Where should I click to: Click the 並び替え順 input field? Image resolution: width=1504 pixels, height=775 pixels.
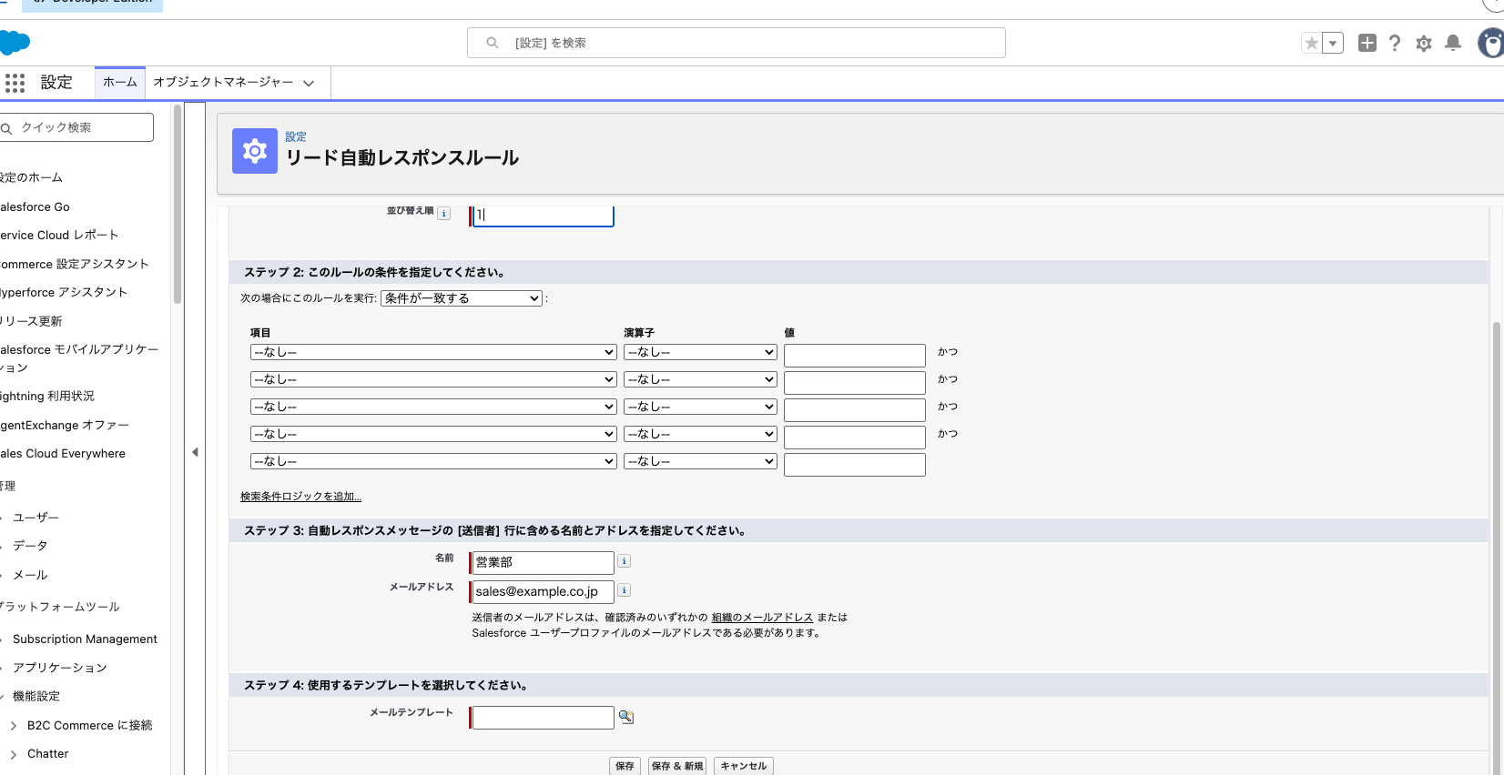pos(543,215)
